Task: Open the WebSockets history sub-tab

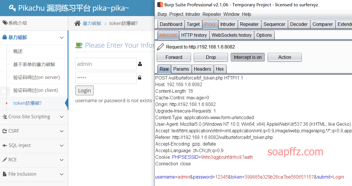Action: [231, 35]
